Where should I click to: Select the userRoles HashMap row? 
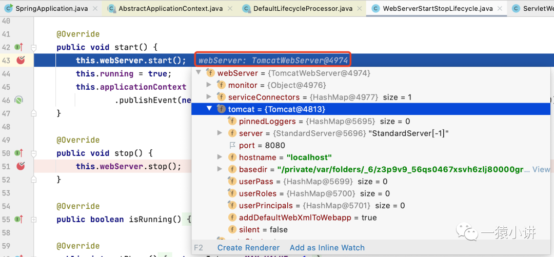[x=371, y=193]
